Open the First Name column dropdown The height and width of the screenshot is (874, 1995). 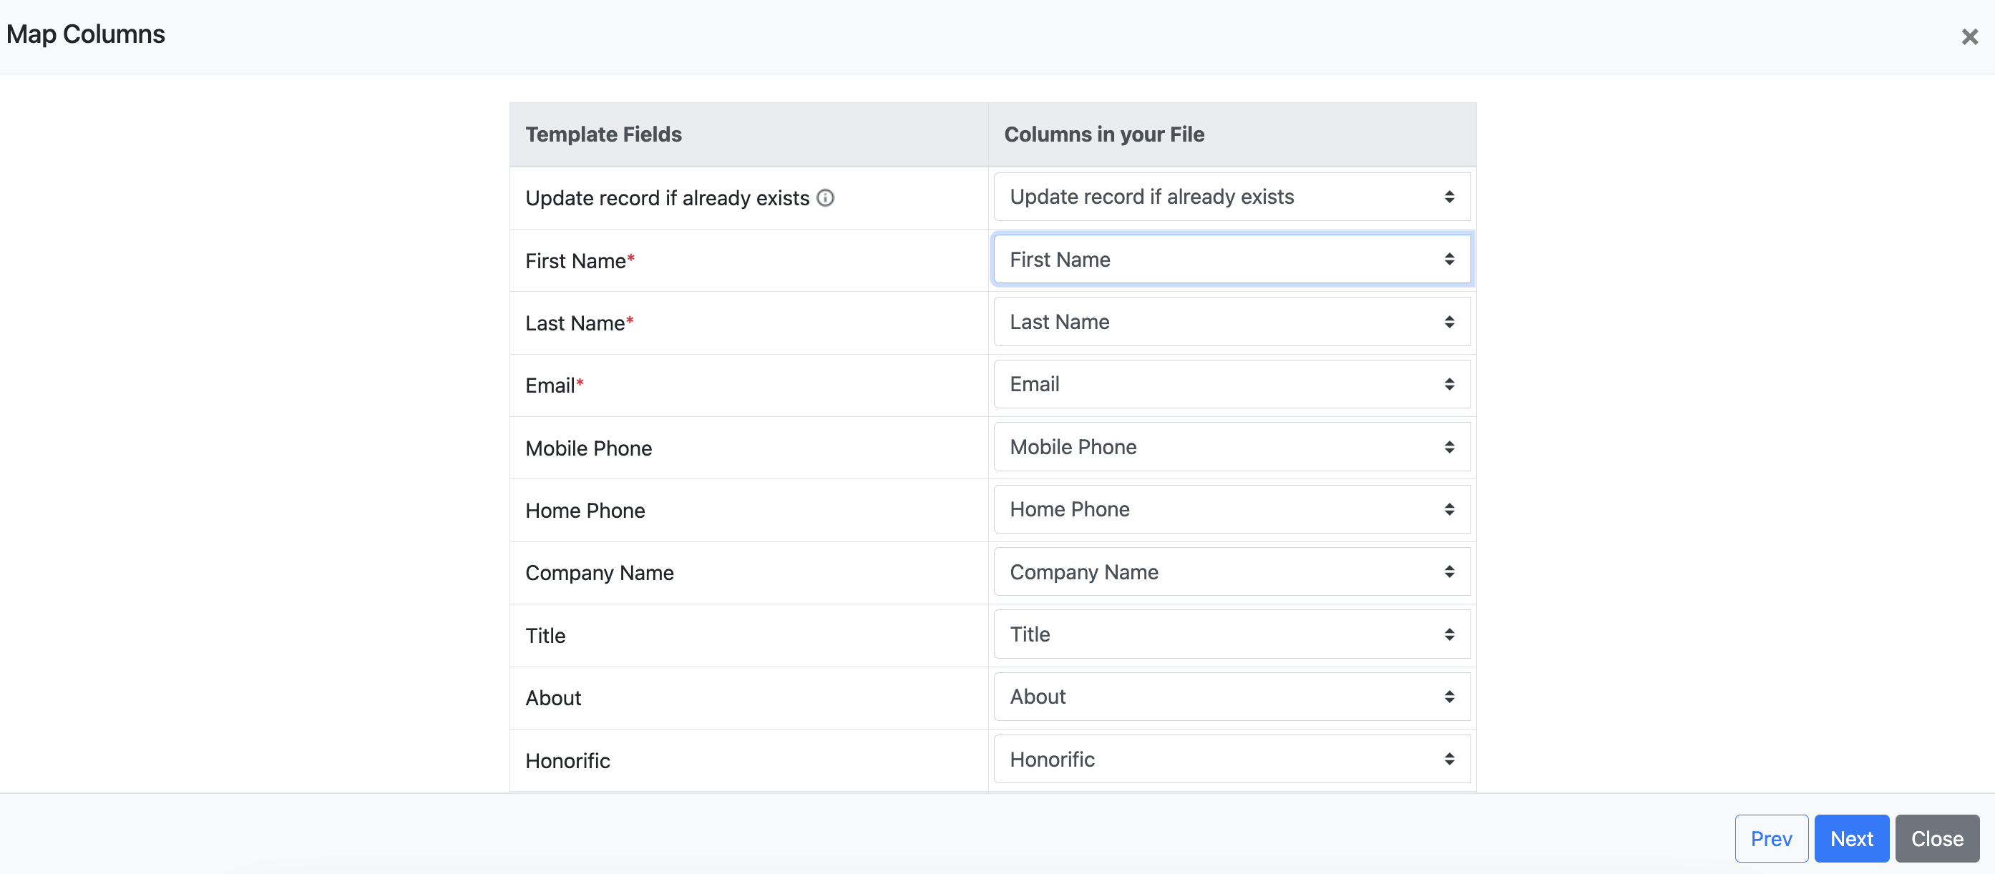pos(1231,260)
